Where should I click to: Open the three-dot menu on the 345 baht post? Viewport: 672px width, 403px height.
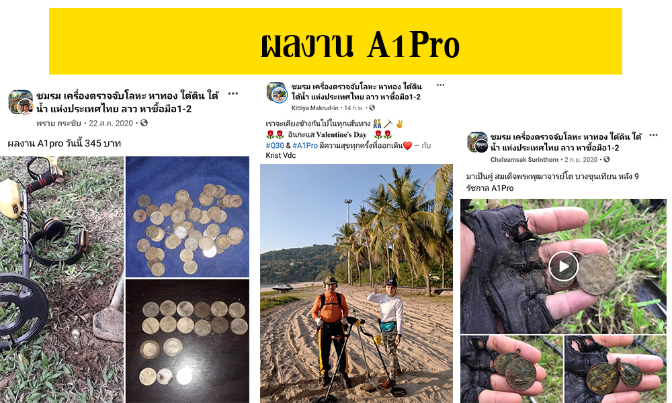click(x=233, y=94)
